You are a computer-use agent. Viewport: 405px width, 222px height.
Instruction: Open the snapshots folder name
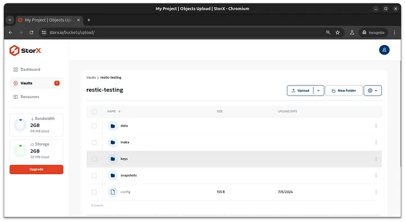(x=129, y=175)
